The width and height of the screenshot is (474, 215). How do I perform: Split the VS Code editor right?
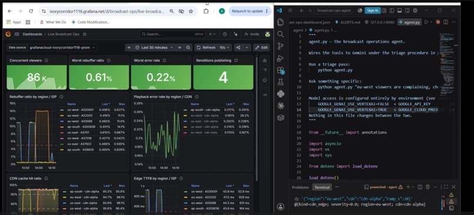pyautogui.click(x=446, y=22)
